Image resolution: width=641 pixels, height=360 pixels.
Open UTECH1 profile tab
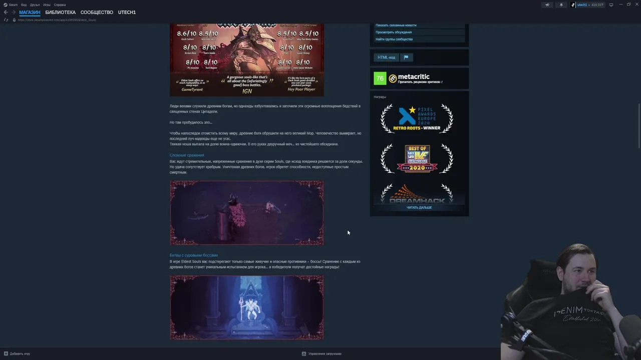(x=127, y=12)
